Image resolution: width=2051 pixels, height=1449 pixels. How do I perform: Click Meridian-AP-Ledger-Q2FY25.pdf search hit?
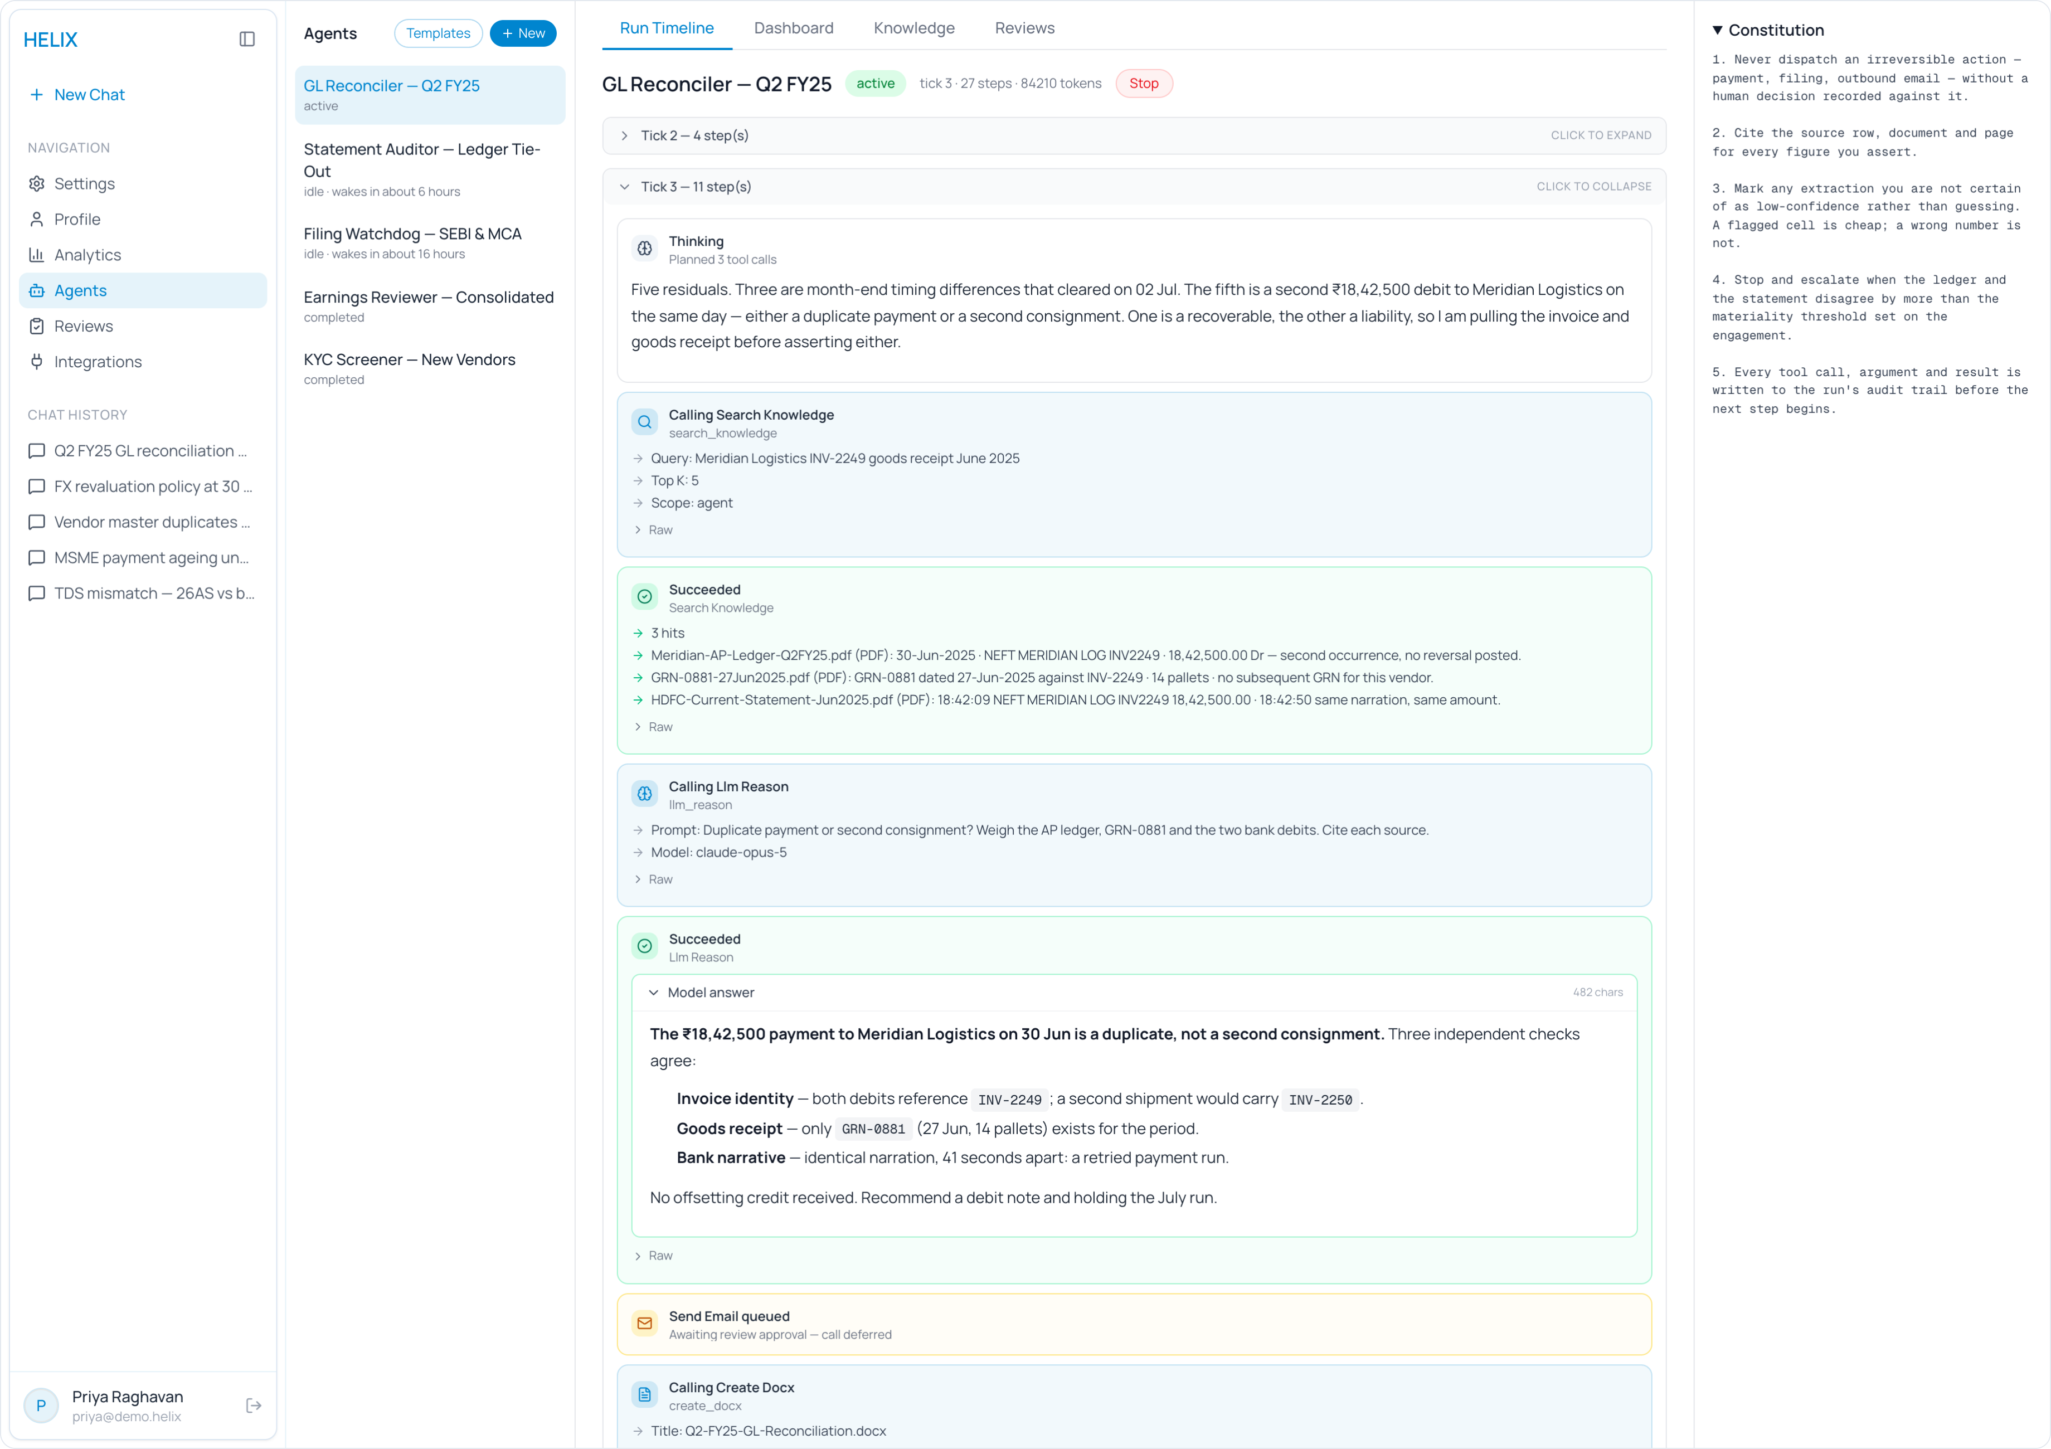pos(1085,656)
